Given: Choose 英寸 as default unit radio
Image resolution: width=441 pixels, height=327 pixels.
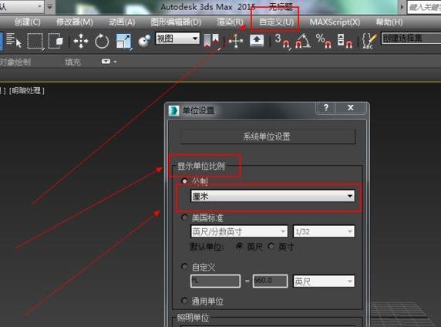Looking at the screenshot, I should tap(271, 246).
